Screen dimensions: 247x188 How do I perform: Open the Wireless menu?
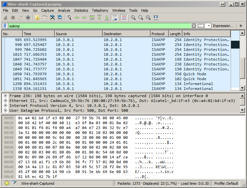pos(119,10)
